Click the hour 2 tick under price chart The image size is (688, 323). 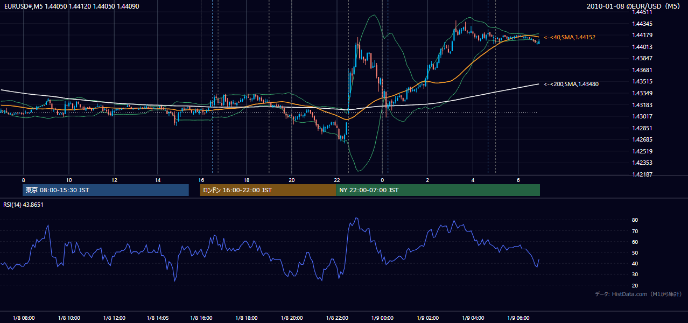point(427,180)
